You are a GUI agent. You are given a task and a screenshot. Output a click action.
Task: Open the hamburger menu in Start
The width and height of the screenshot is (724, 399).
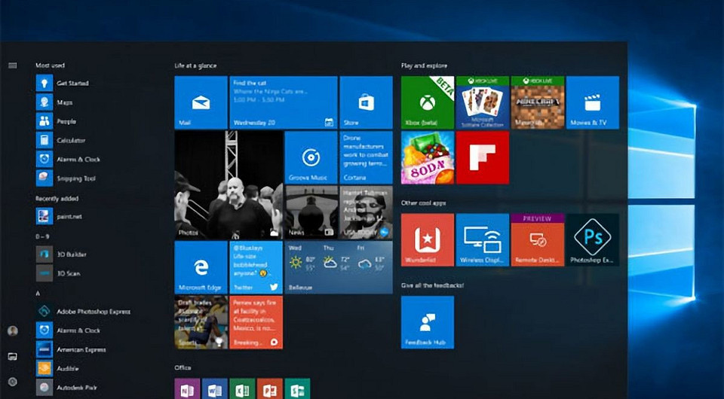(13, 65)
